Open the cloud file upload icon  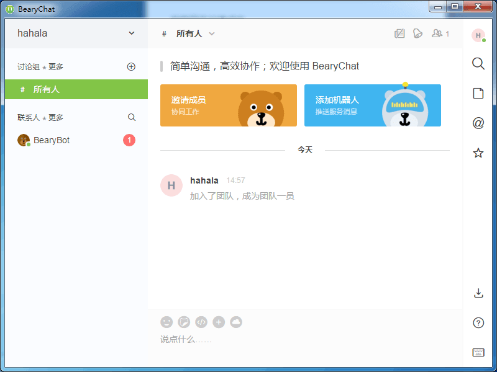pyautogui.click(x=236, y=322)
